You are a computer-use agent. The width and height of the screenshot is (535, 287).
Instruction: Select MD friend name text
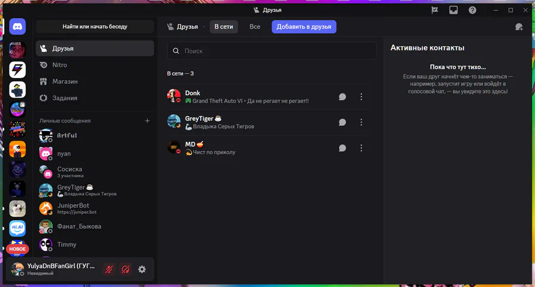click(x=190, y=144)
